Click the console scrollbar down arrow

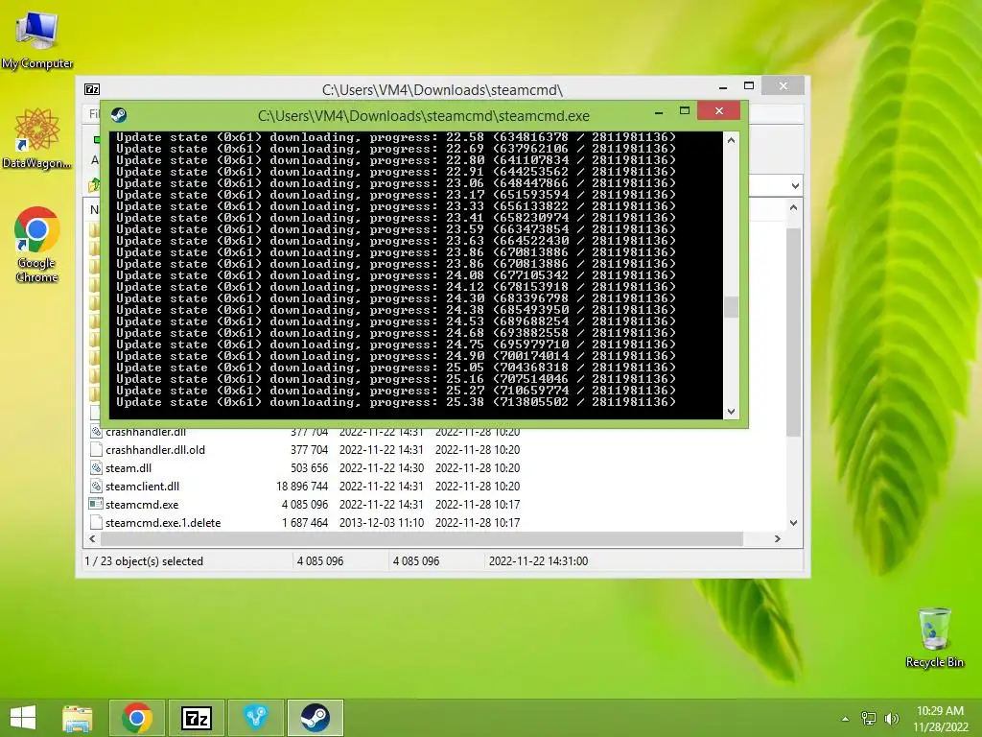731,412
